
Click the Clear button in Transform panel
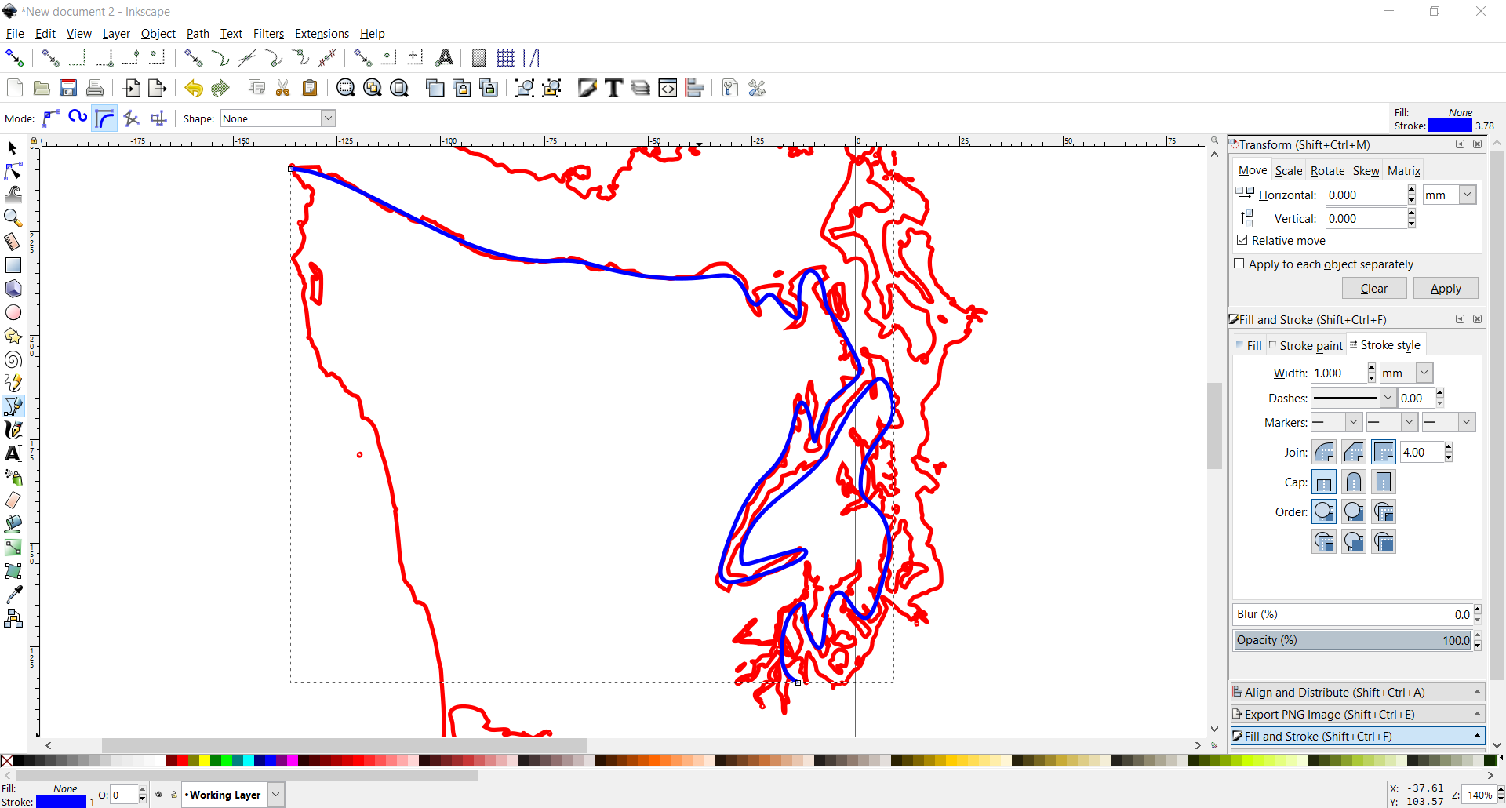pyautogui.click(x=1374, y=289)
